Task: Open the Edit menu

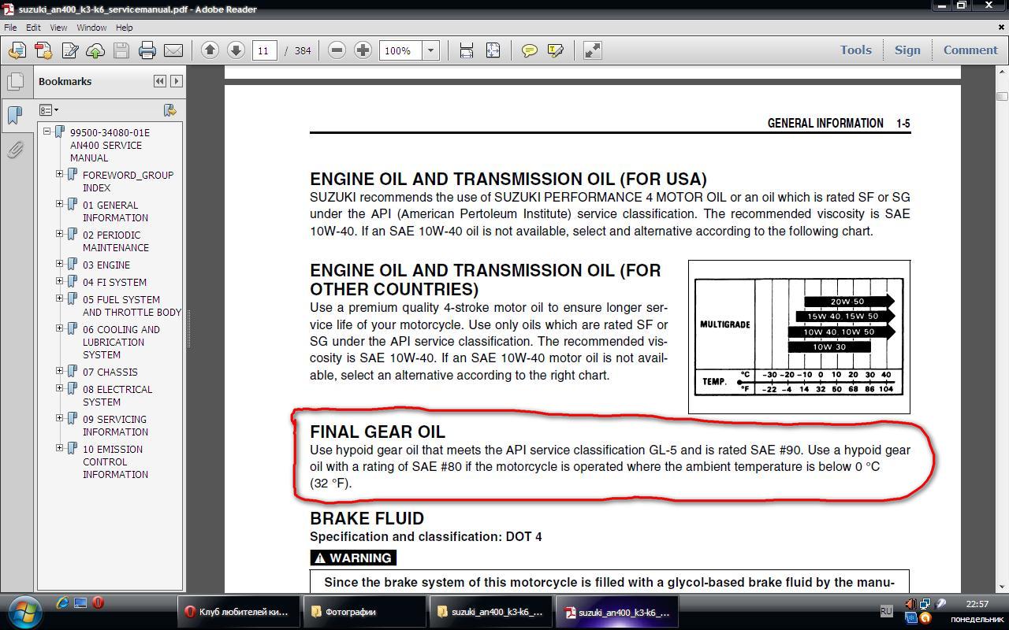Action: [33, 28]
